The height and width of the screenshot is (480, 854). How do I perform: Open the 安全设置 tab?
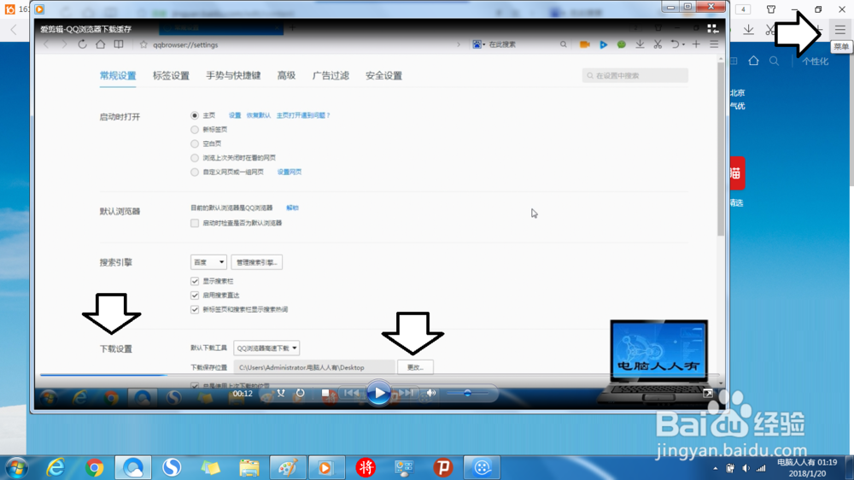383,76
